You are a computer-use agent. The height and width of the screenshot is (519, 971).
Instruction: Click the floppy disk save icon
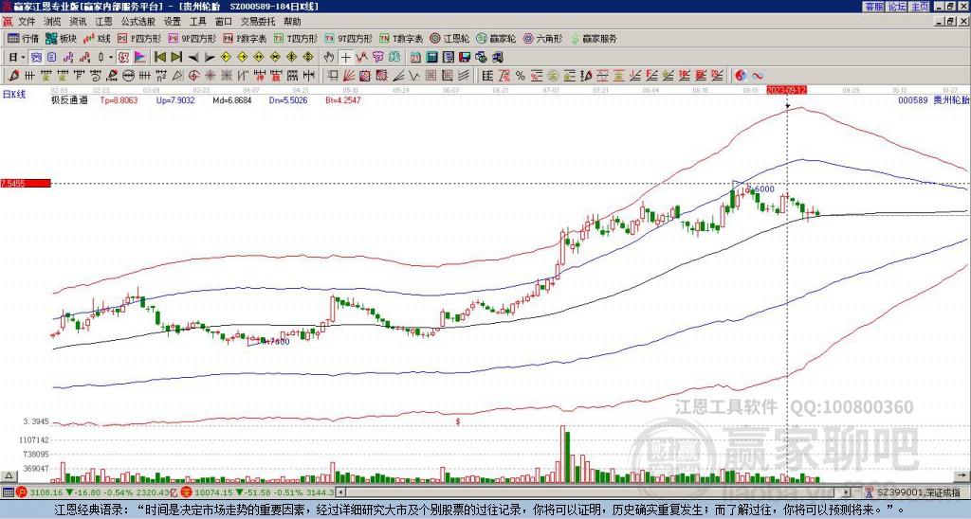[x=465, y=58]
